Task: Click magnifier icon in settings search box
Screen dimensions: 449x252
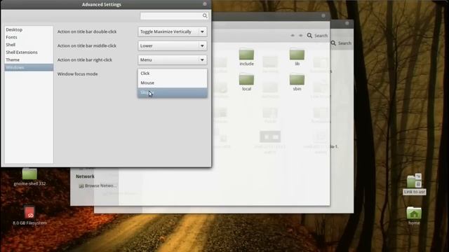Action: point(205,15)
